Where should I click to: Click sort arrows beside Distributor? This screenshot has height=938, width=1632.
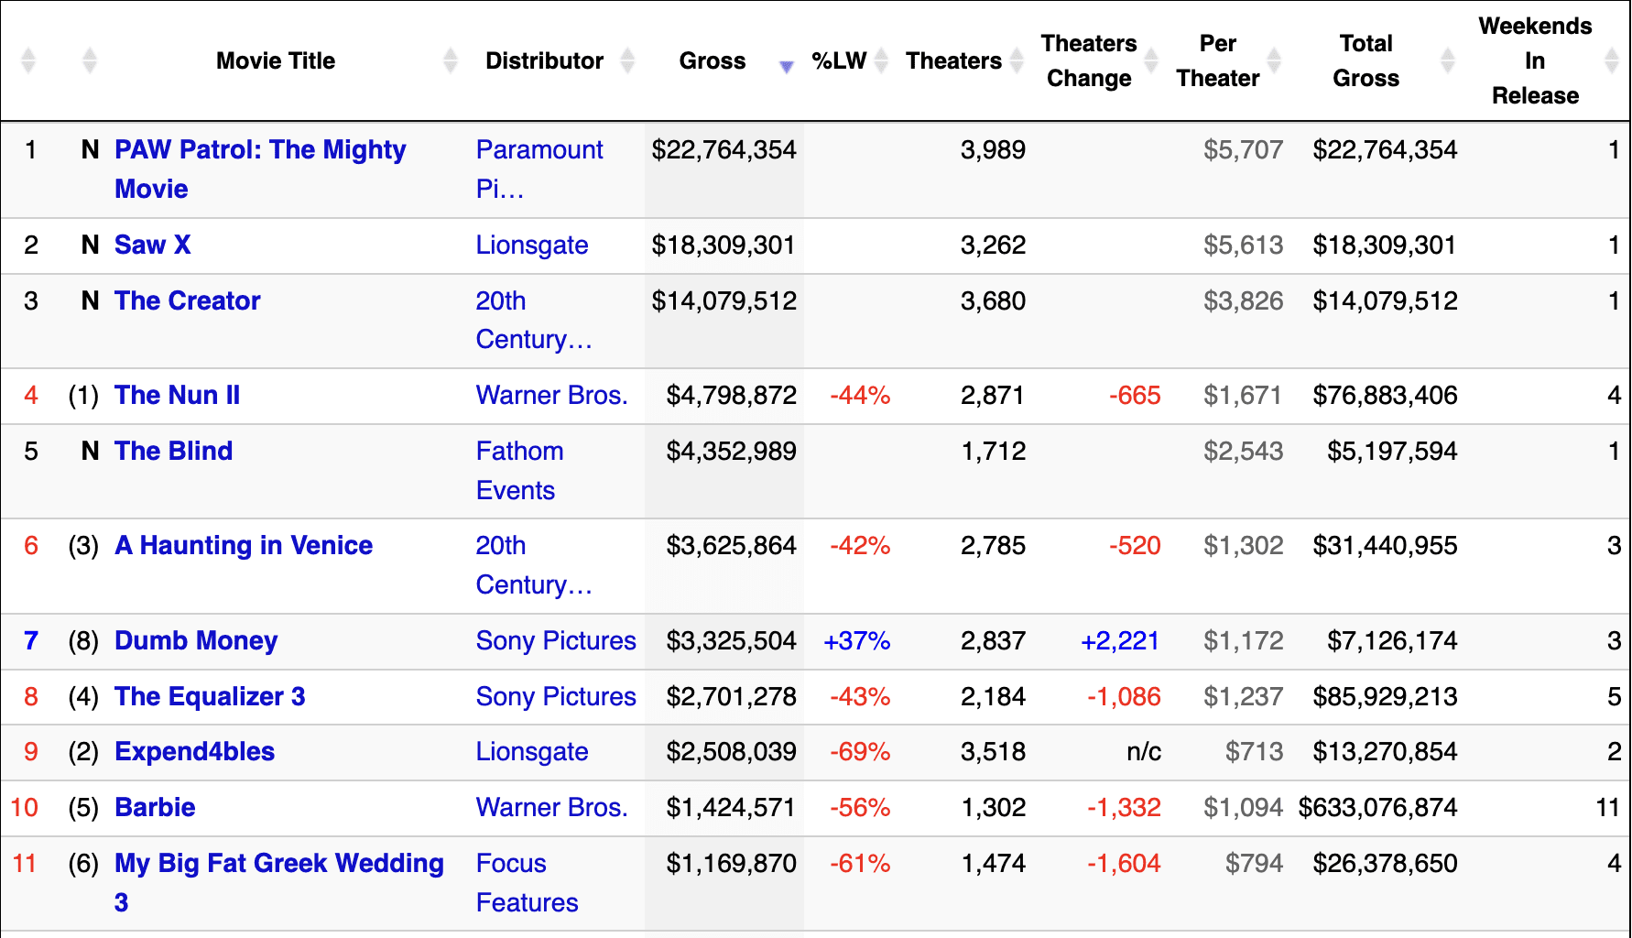coord(627,60)
